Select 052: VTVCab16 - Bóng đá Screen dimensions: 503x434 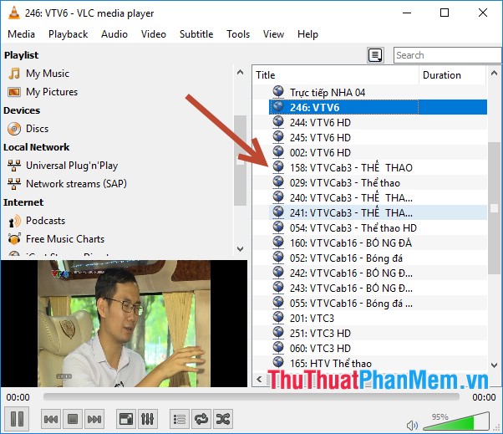click(346, 258)
